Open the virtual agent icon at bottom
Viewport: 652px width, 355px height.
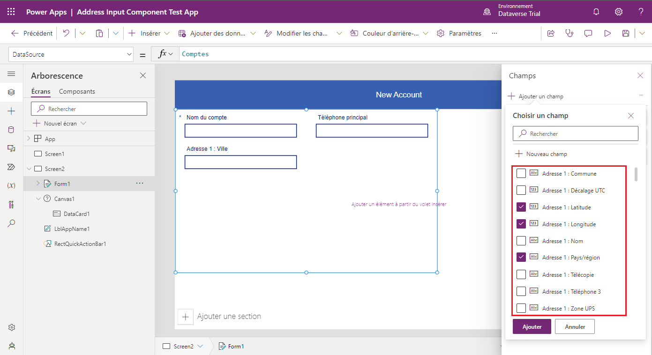tap(12, 346)
